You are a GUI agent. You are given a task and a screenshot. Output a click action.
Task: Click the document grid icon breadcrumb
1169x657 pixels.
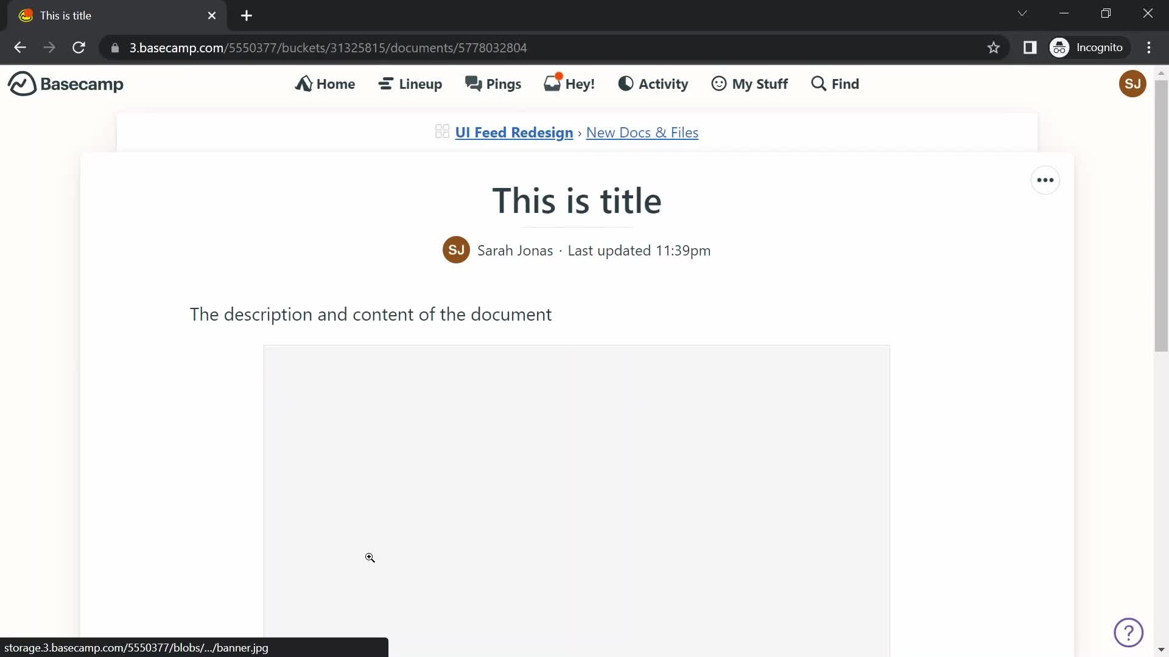click(441, 131)
